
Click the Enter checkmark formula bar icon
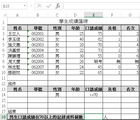tap(49, 6)
